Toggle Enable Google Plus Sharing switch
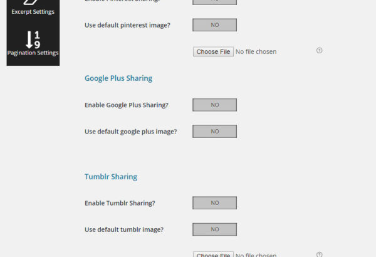This screenshot has width=376, height=257. (x=214, y=105)
